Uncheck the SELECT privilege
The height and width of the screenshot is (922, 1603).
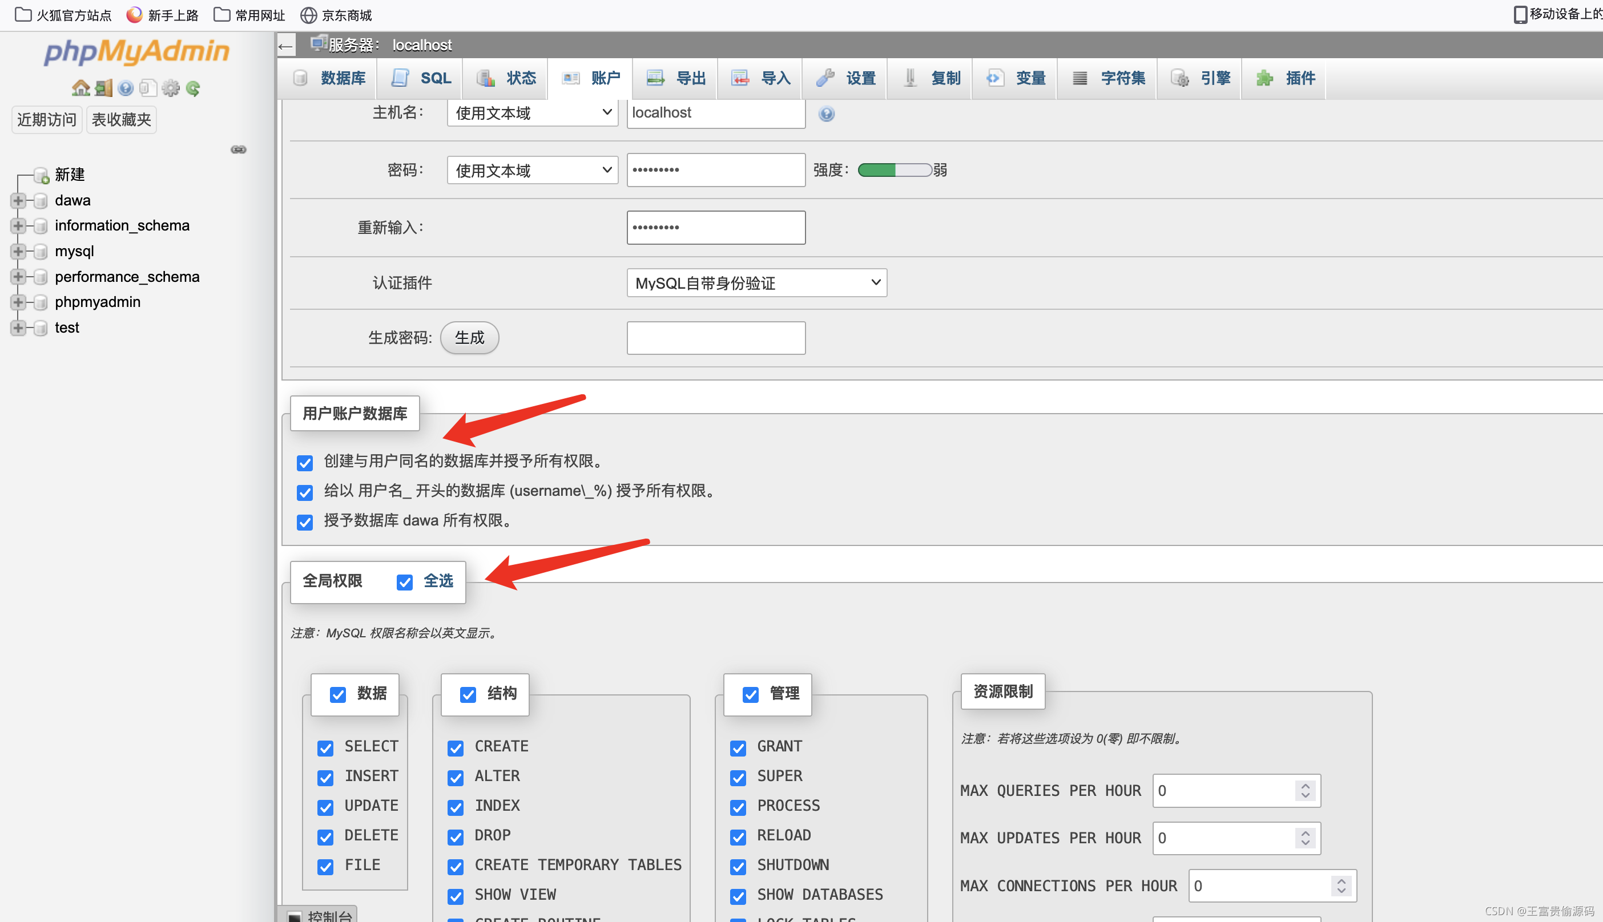(x=325, y=749)
